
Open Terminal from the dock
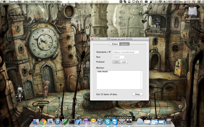pyautogui.click(x=72, y=122)
